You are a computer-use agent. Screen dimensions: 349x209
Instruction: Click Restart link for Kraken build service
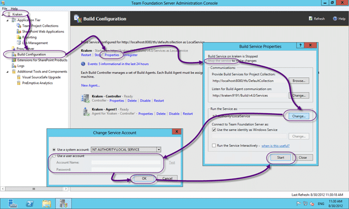click(86, 55)
